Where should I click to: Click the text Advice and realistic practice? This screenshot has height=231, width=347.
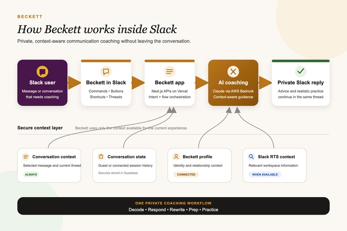(301, 91)
